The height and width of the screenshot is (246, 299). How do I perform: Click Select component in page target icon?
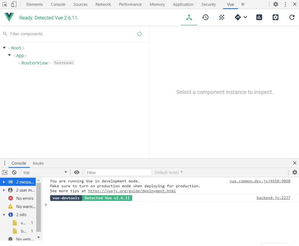140,34
